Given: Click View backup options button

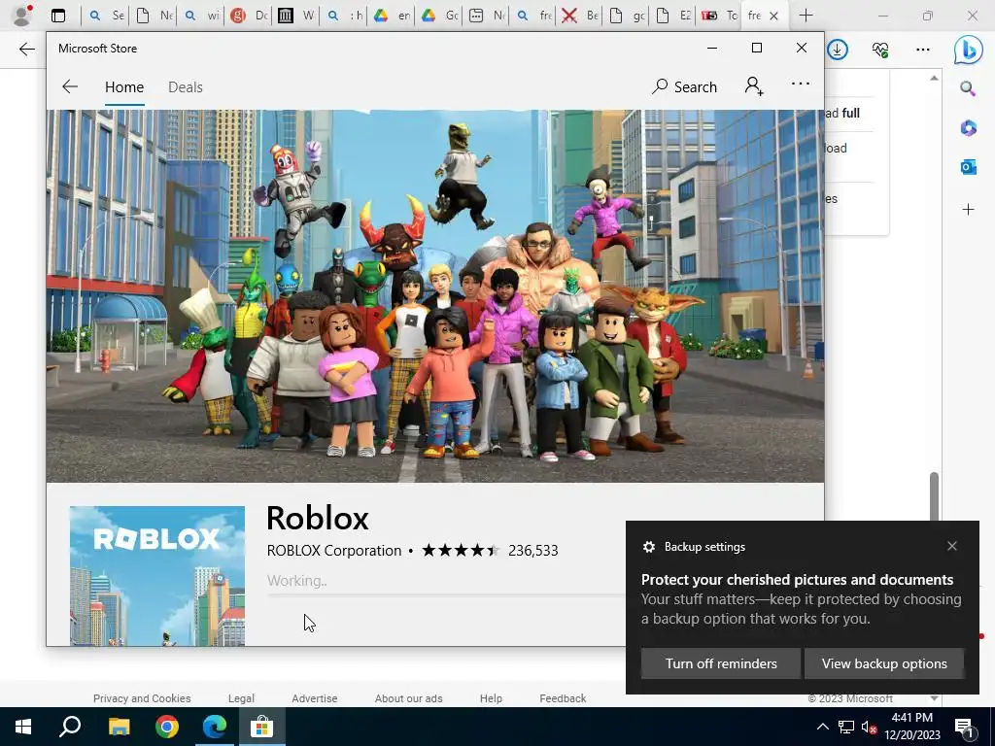Looking at the screenshot, I should point(884,663).
